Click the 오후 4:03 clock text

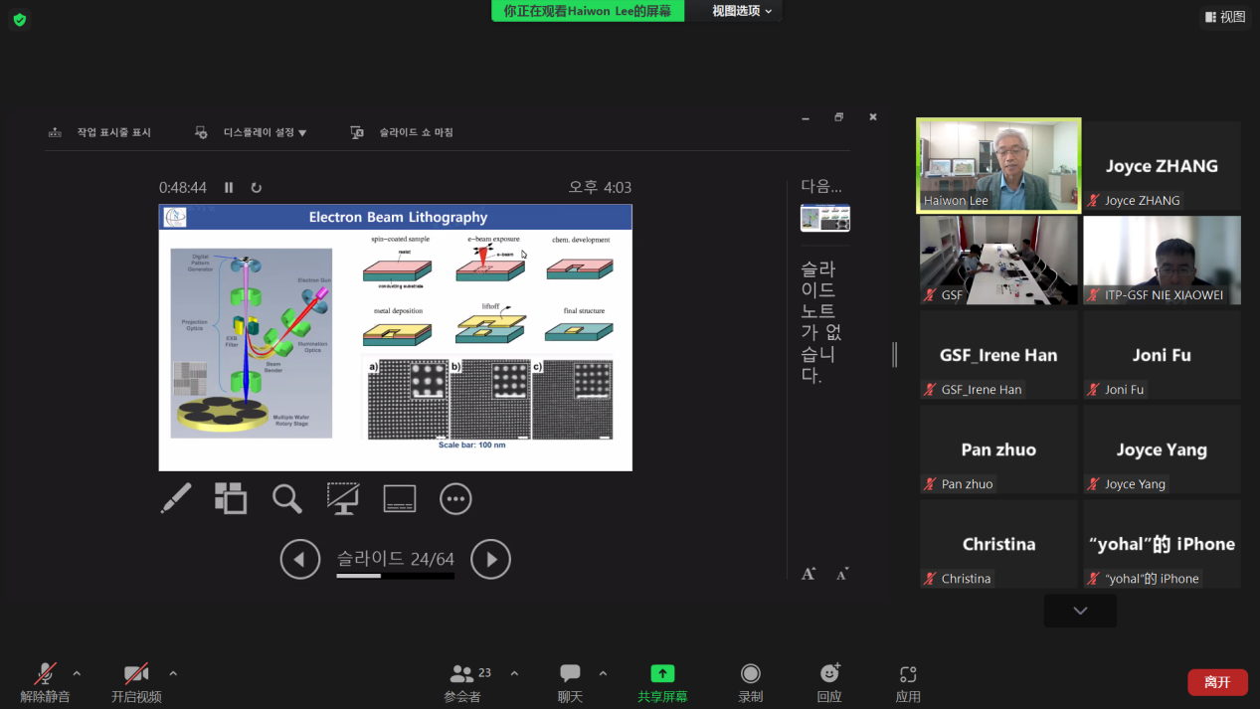pyautogui.click(x=600, y=188)
